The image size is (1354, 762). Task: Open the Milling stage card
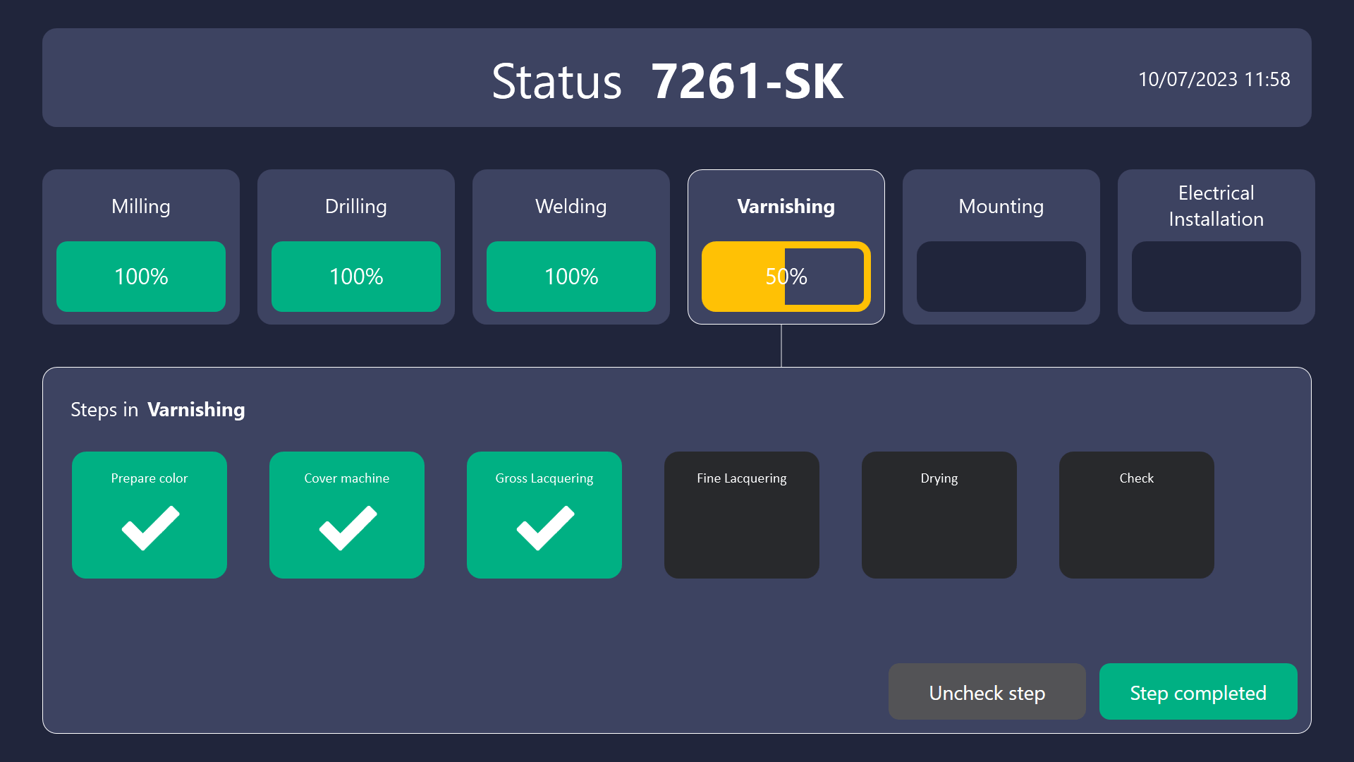[x=140, y=247]
